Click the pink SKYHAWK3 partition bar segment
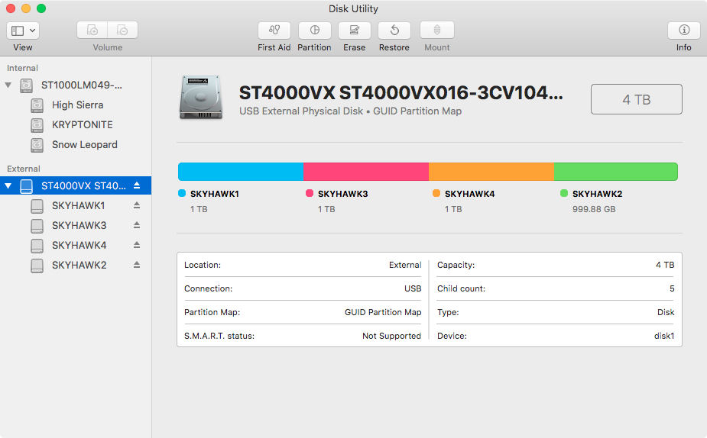The image size is (707, 438). coord(366,172)
